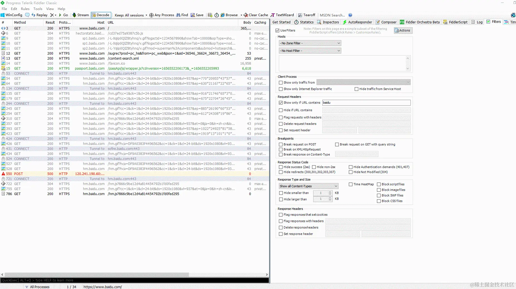
Task: Click the Go resume button
Action: tap(64, 15)
